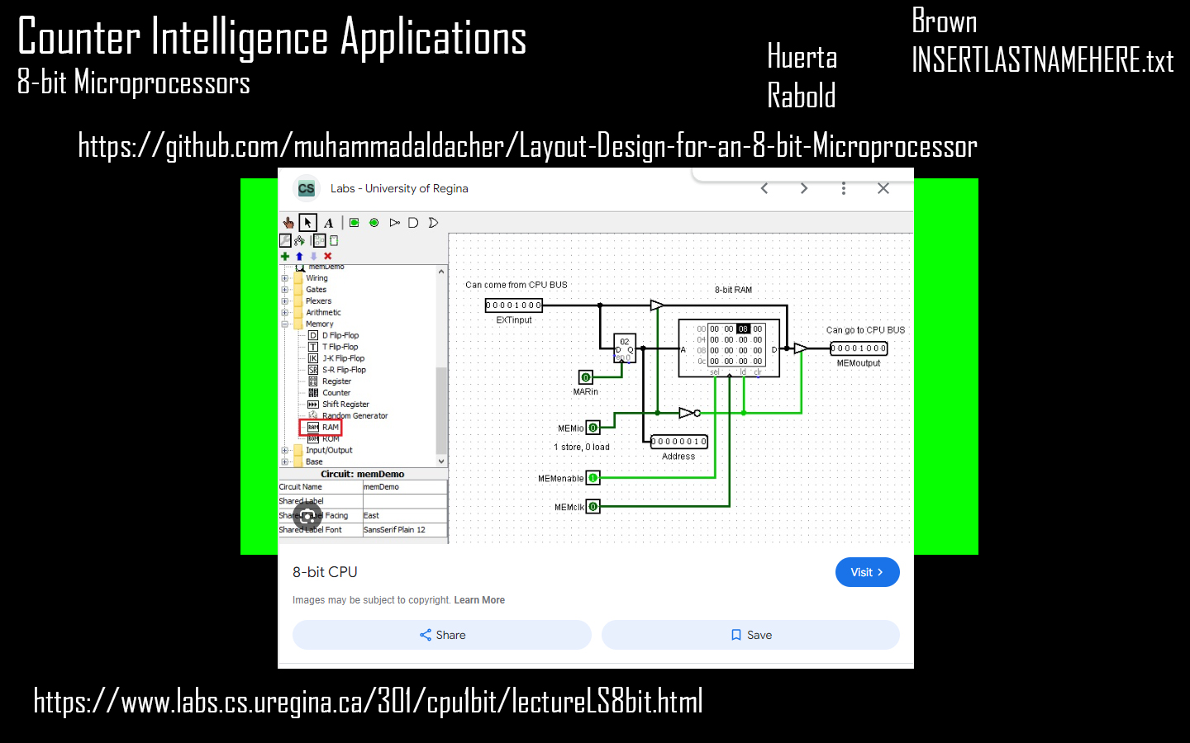Collapse the Memory folder in tree
1190x743 pixels.
coord(285,324)
